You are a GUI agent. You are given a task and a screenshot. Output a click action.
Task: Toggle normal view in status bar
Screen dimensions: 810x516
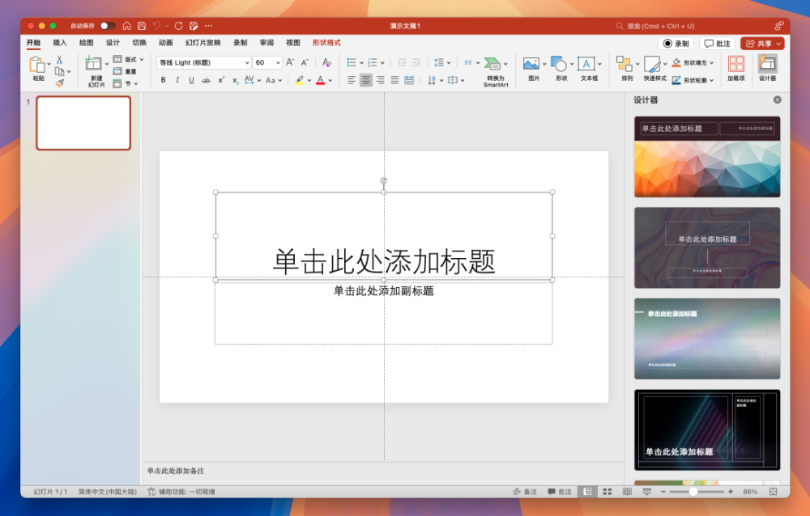tap(587, 492)
